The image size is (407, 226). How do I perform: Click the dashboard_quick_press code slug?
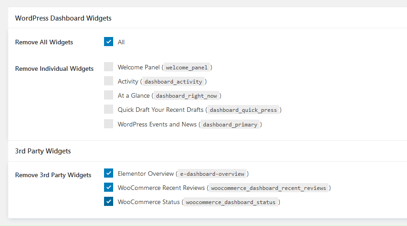click(244, 110)
